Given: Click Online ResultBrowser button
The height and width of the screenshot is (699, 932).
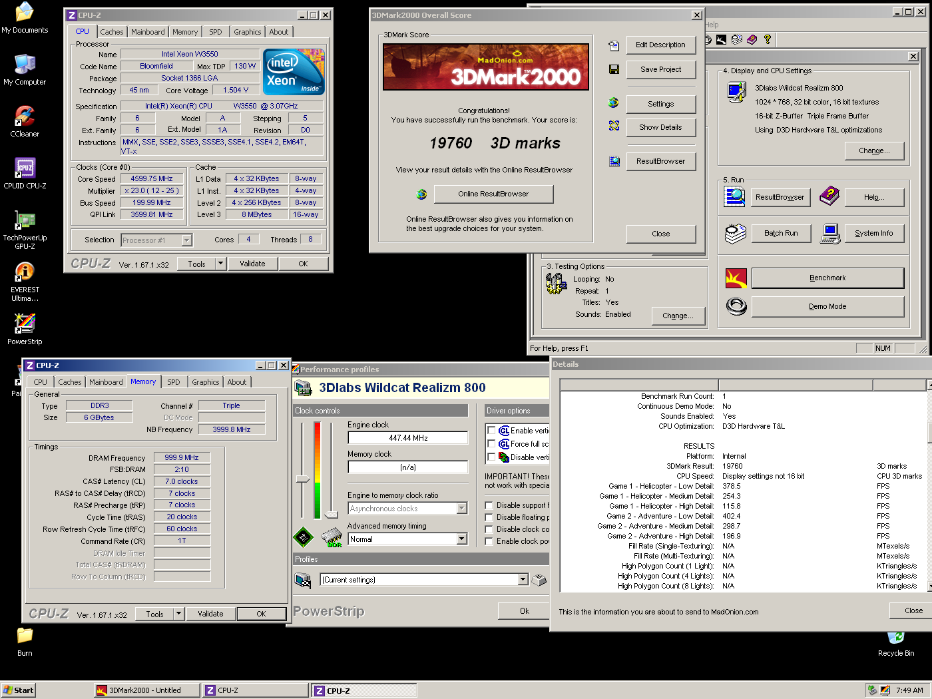Looking at the screenshot, I should pyautogui.click(x=493, y=194).
